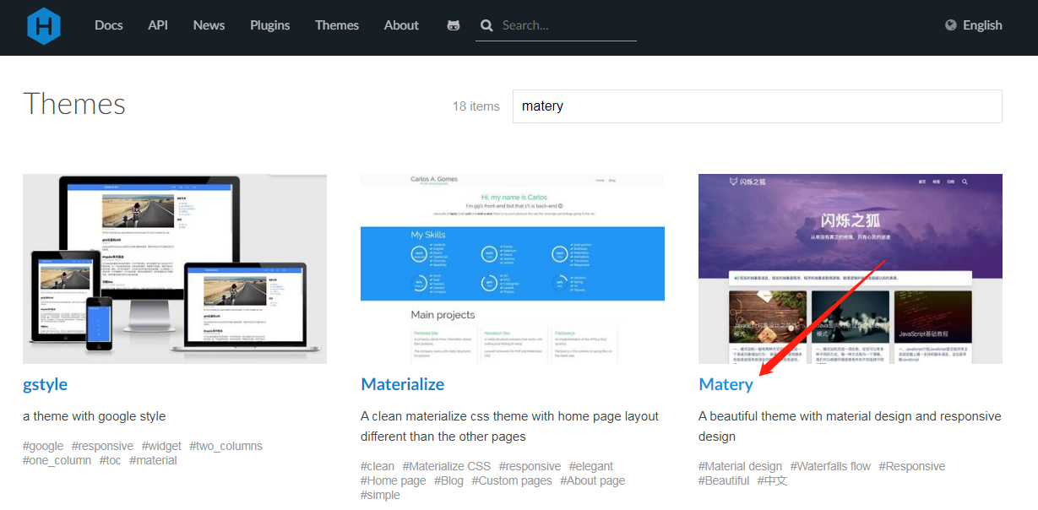Focus the top Search field
The height and width of the screenshot is (510, 1038).
[566, 25]
